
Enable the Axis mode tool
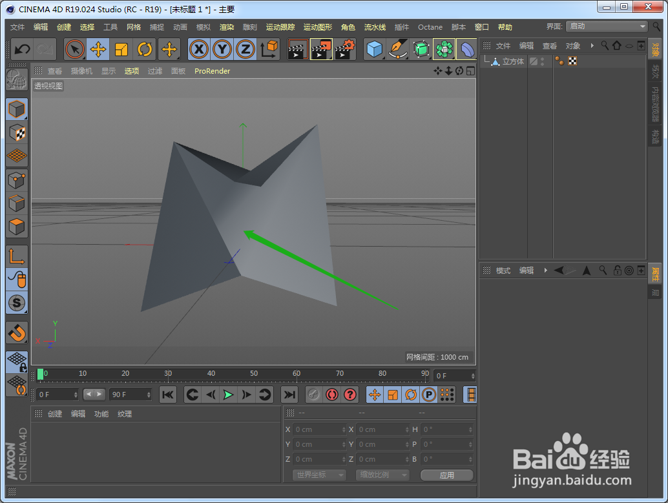point(17,256)
